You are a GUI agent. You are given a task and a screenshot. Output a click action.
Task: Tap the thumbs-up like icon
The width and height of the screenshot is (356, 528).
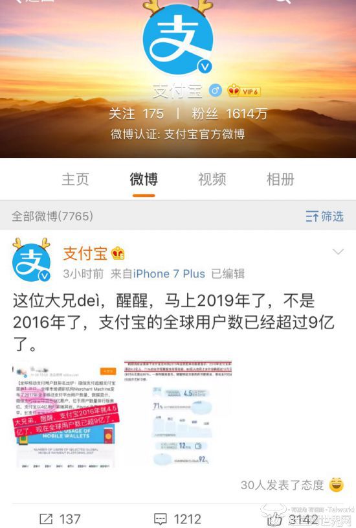[274, 519]
